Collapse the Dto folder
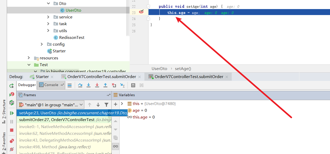Image resolution: width=330 pixels, height=154 pixels. click(x=48, y=4)
